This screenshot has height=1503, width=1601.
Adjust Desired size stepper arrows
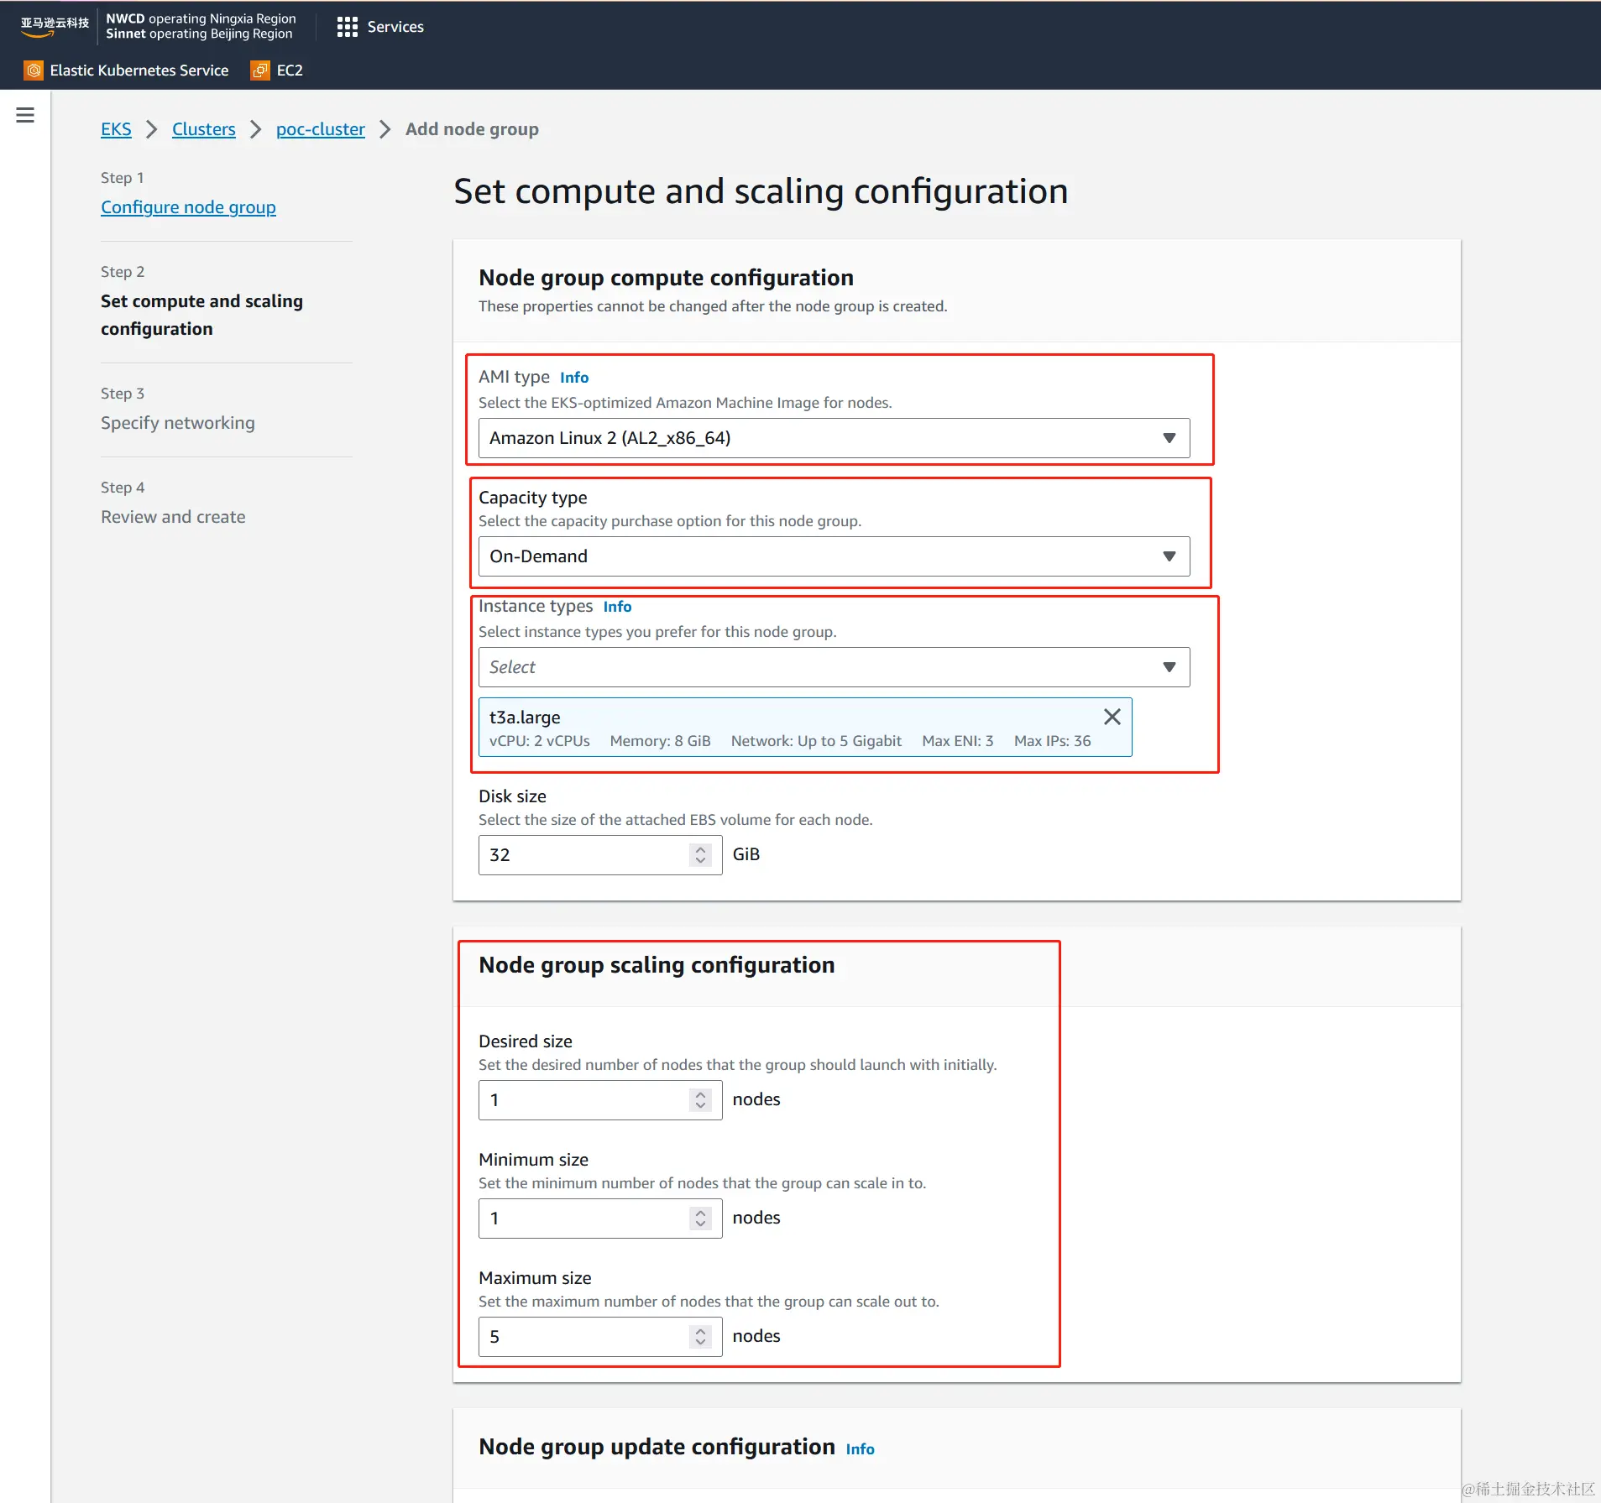click(700, 1100)
